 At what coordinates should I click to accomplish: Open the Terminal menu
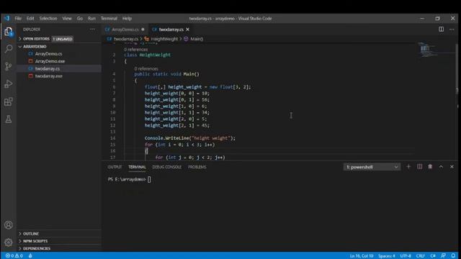pos(109,18)
